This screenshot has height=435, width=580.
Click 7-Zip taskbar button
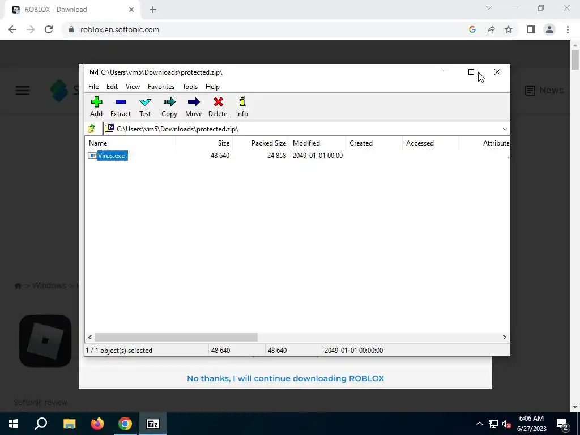[x=153, y=424]
